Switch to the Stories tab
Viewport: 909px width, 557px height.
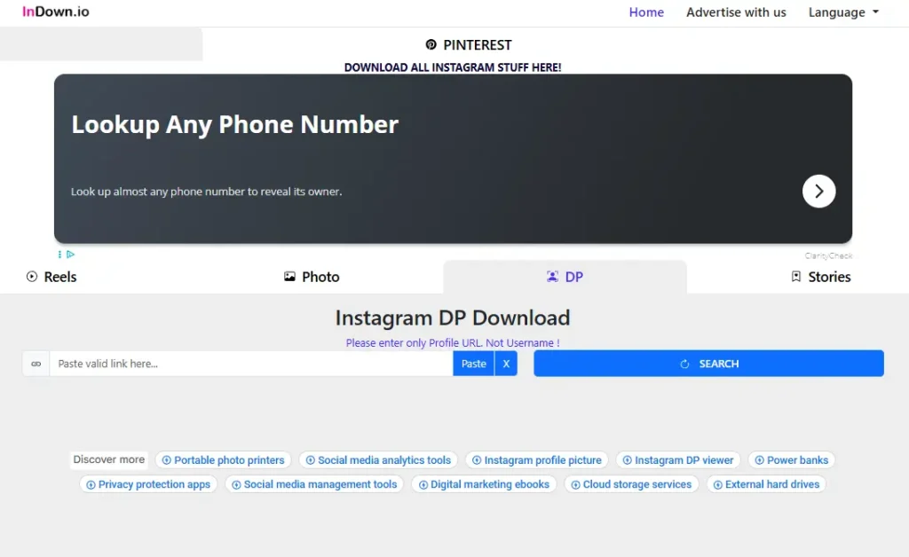point(820,277)
